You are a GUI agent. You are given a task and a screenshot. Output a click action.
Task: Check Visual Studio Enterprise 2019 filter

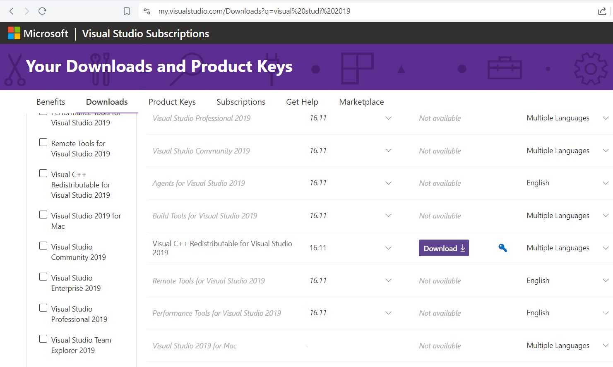pyautogui.click(x=43, y=277)
